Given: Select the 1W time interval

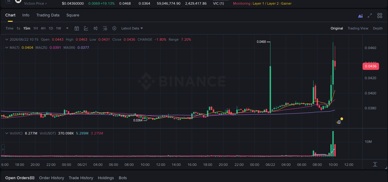Looking at the screenshot, I should pos(58,28).
